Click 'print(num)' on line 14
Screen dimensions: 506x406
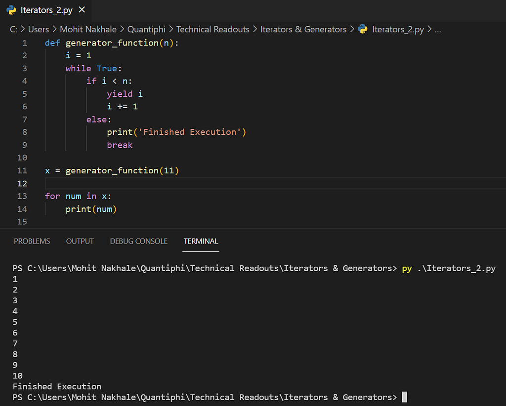(91, 209)
